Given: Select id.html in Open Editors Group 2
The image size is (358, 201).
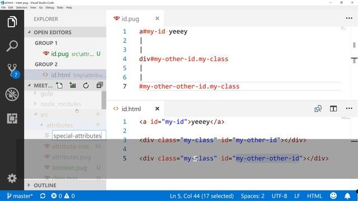Looking at the screenshot, I should 65,75.
